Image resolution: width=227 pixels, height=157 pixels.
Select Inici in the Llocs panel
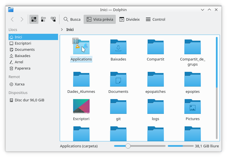33,37
